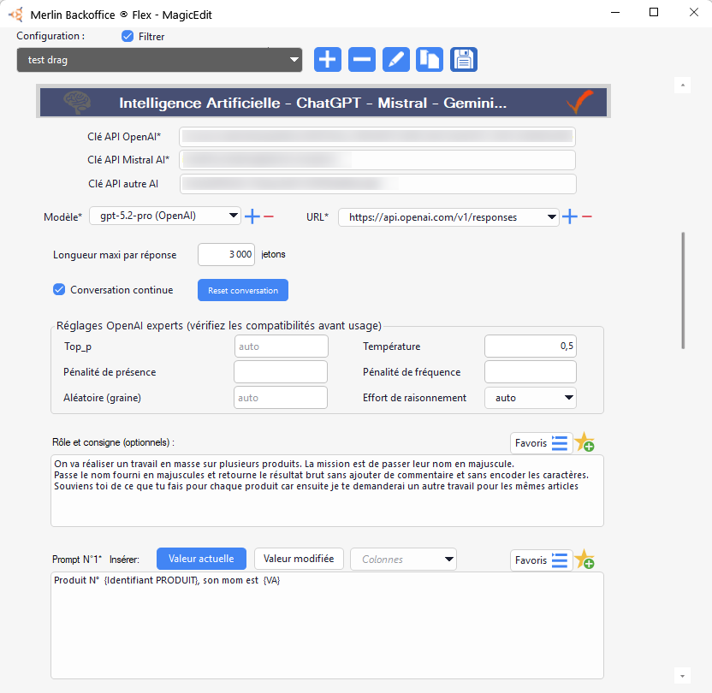Delete configuration using minus icon
Image resolution: width=712 pixels, height=693 pixels.
(361, 59)
